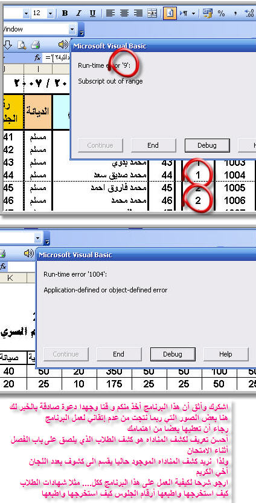The height and width of the screenshot is (503, 256).
Task: Align cell text to the left
Action: 110,13
